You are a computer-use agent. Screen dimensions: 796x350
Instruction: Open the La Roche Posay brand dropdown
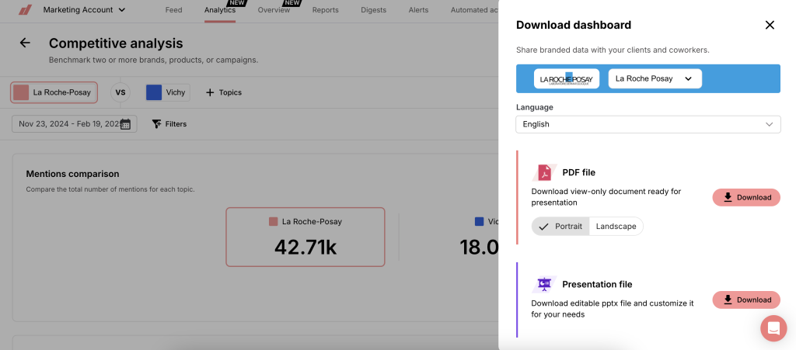(655, 78)
